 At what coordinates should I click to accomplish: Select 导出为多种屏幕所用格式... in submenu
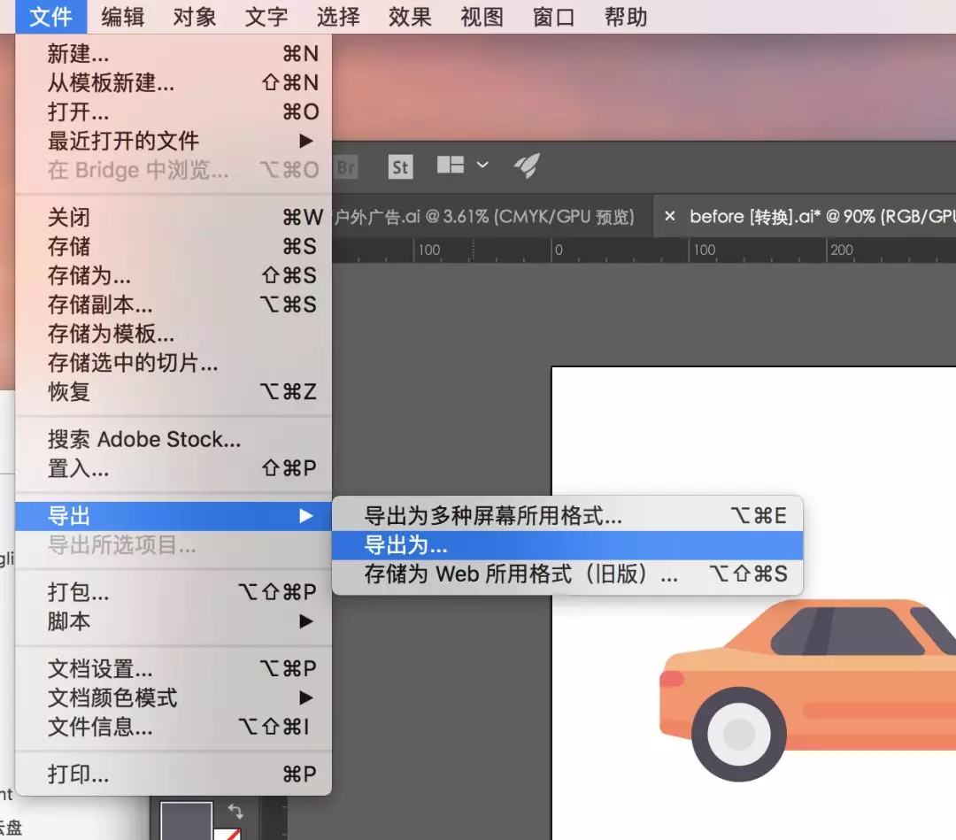[x=567, y=516]
